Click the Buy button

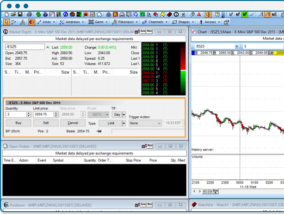pyautogui.click(x=19, y=123)
